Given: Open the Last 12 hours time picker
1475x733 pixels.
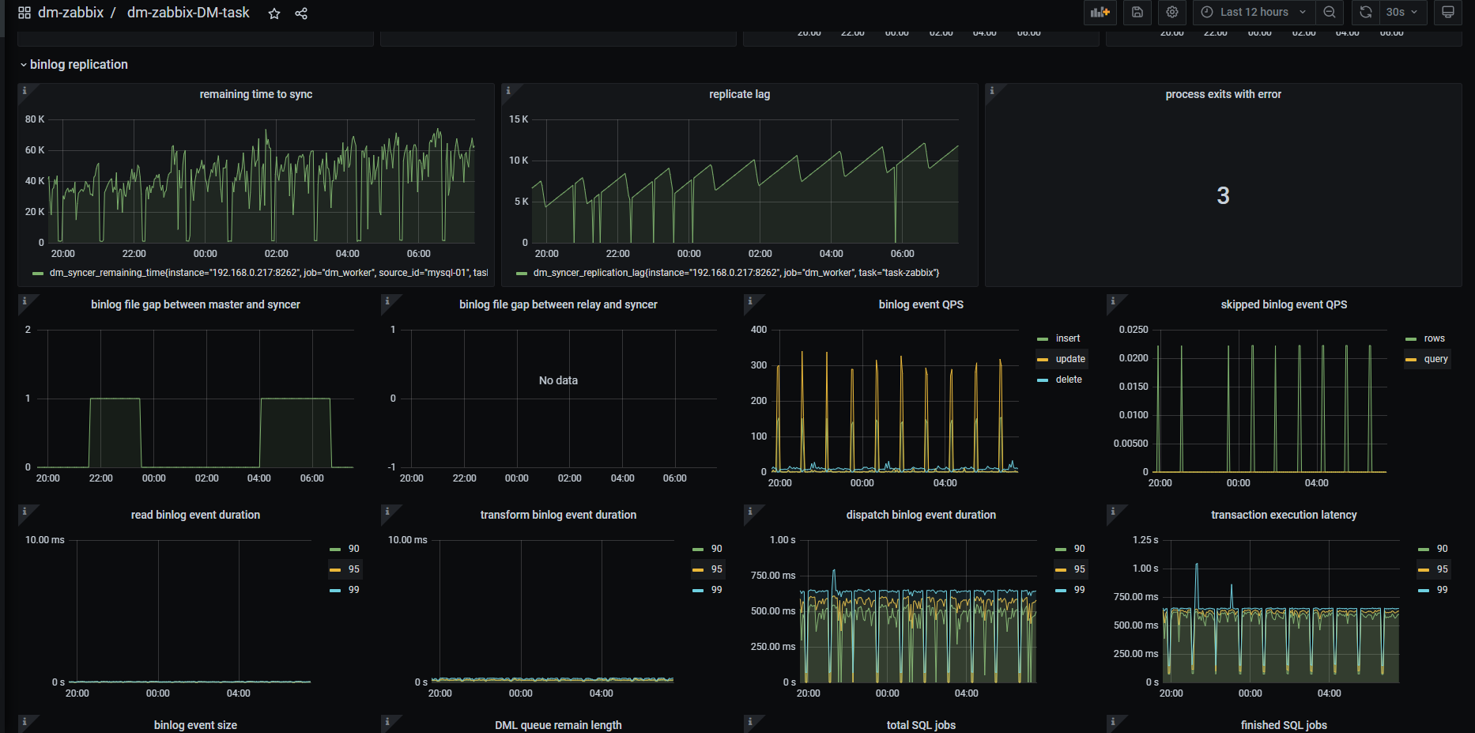Looking at the screenshot, I should [1254, 12].
